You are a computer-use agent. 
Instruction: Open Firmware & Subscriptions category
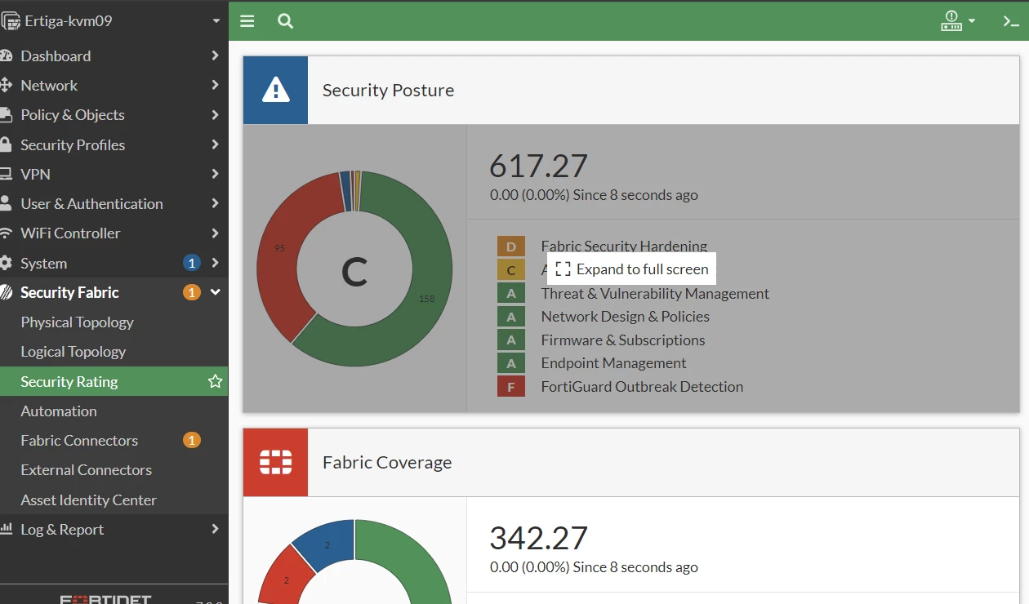click(x=622, y=340)
